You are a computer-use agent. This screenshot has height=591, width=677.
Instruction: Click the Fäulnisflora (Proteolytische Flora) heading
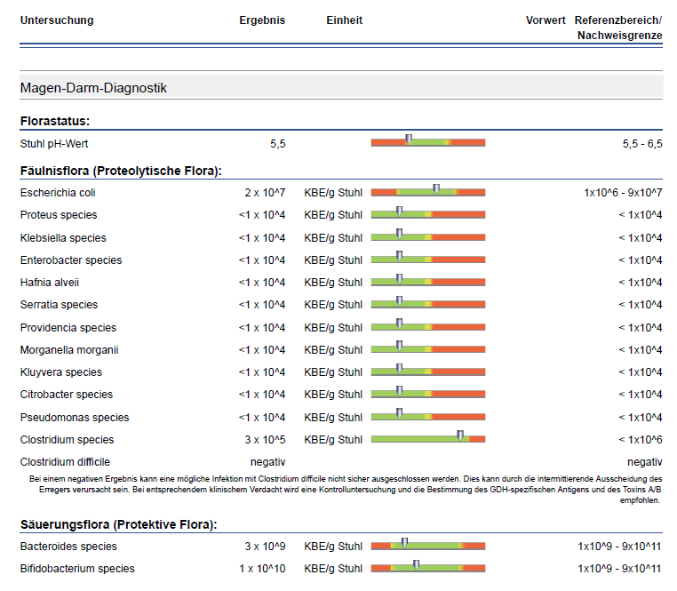121,171
